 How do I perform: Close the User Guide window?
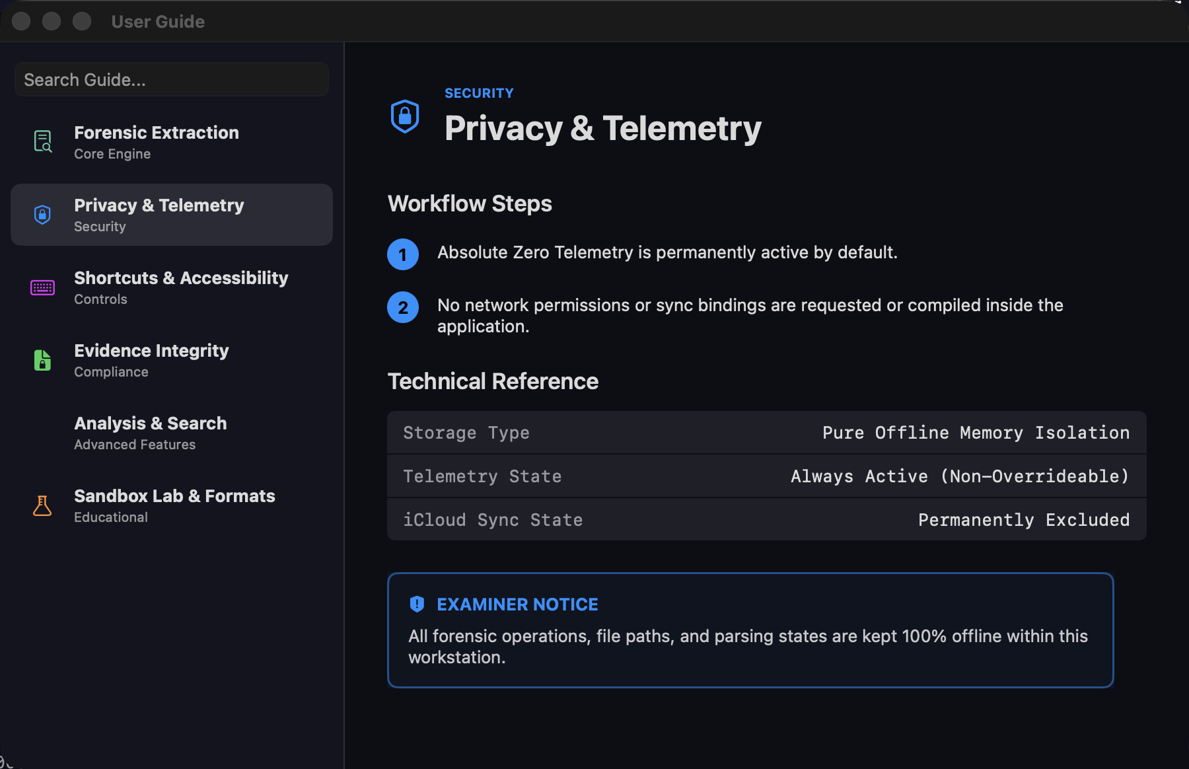(21, 21)
